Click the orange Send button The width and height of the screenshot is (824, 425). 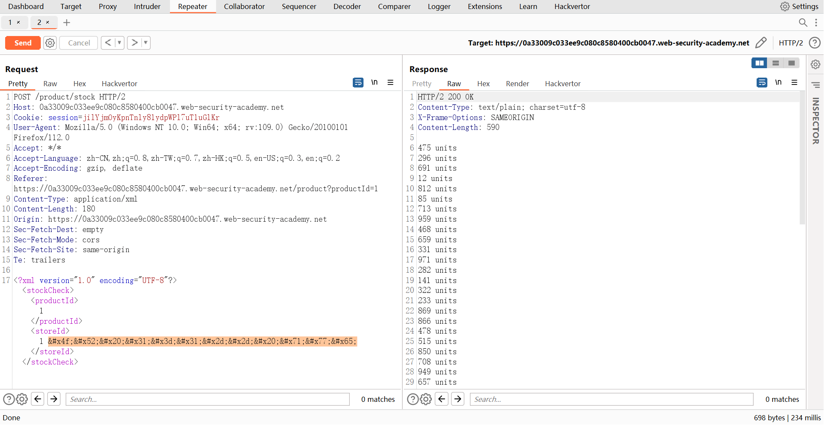click(23, 43)
